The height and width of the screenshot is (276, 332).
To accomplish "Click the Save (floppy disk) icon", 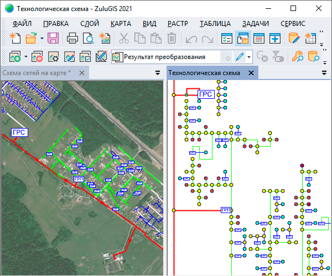I will coord(53,38).
